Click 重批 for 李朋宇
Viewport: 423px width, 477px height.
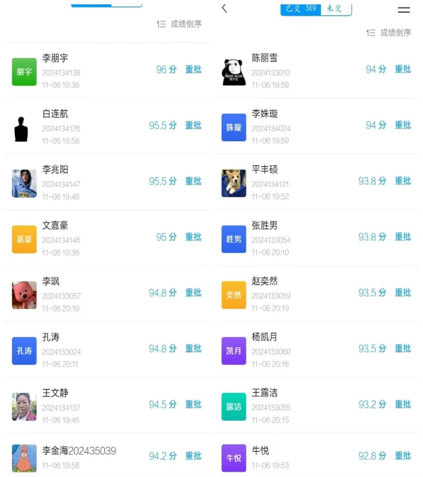[x=193, y=69]
